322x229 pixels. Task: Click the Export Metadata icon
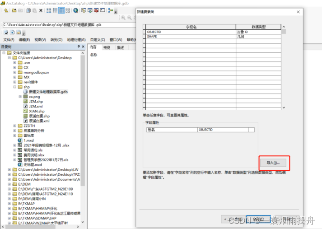(x=12, y=32)
